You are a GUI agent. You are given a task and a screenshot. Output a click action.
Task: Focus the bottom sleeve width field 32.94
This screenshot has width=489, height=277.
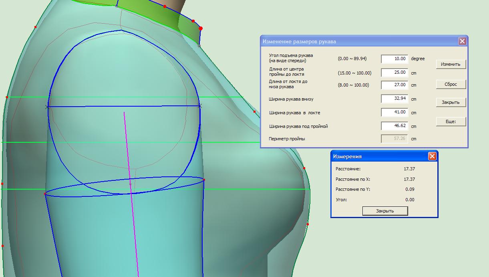[394, 99]
